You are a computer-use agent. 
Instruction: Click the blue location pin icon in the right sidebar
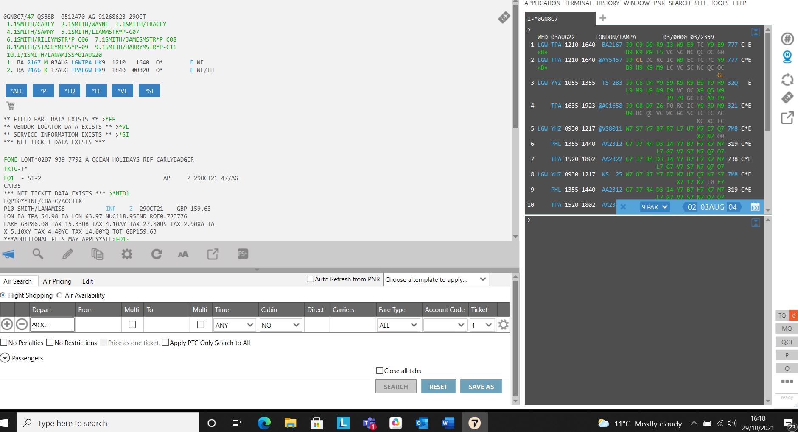(x=787, y=57)
